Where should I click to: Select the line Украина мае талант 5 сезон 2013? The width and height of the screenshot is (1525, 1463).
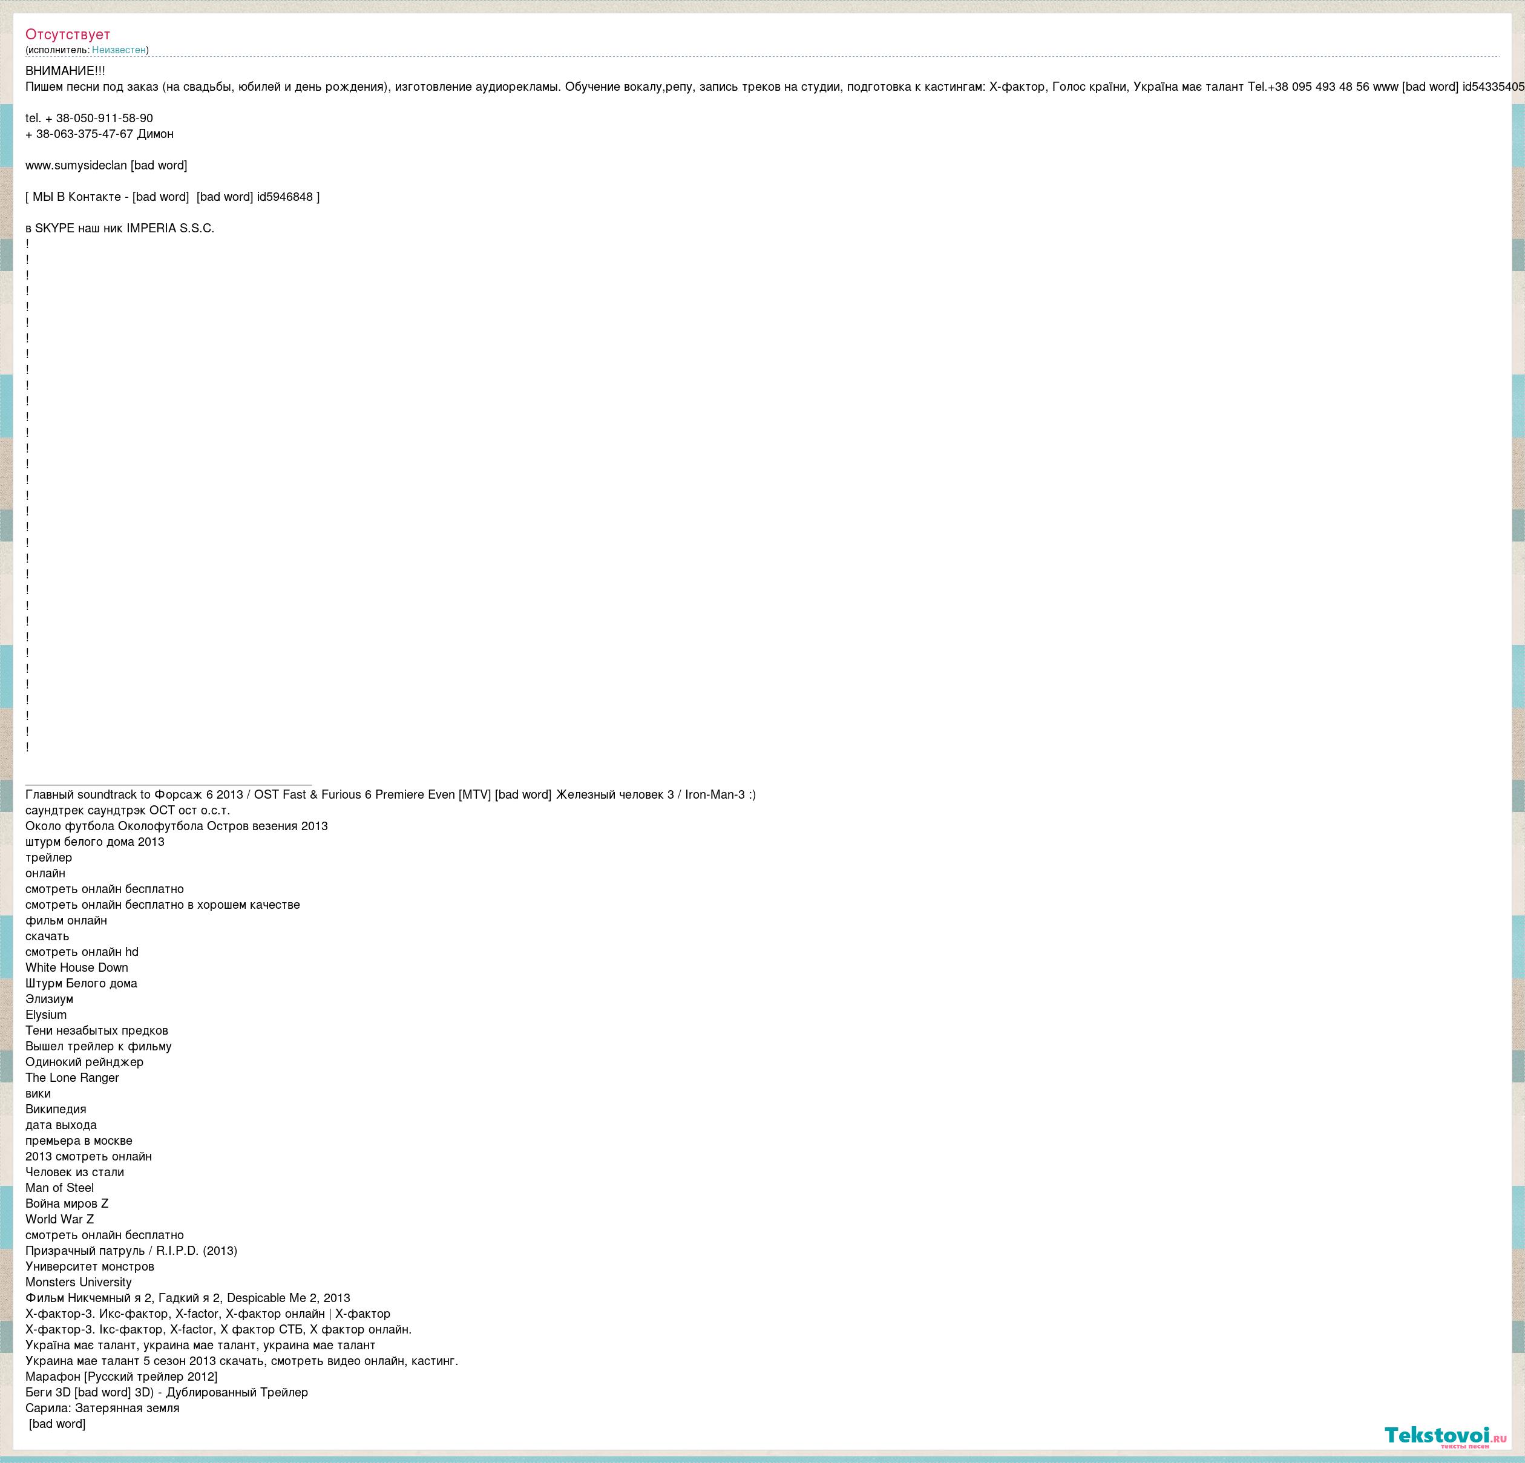click(242, 1360)
